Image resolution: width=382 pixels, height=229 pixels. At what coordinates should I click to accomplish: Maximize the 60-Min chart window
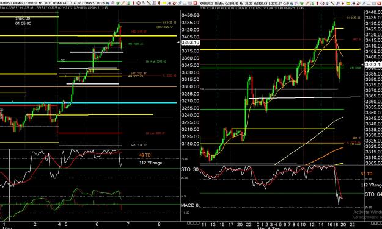190,3
